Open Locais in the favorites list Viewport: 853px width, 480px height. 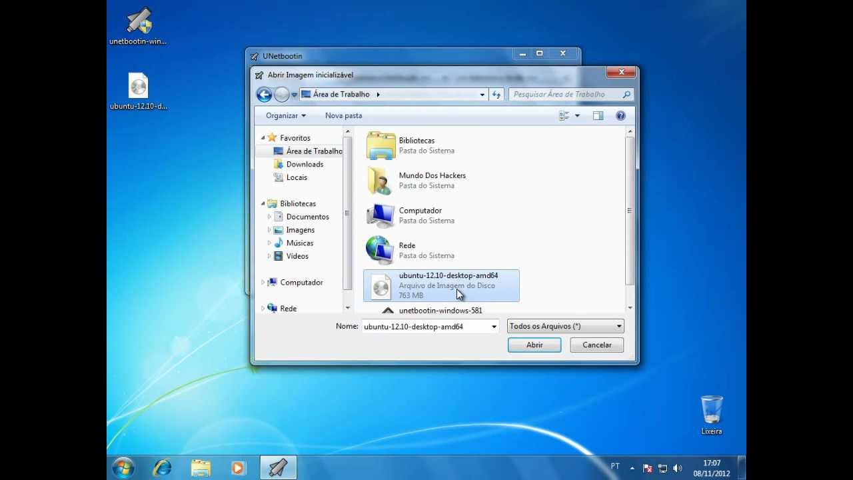[291, 177]
